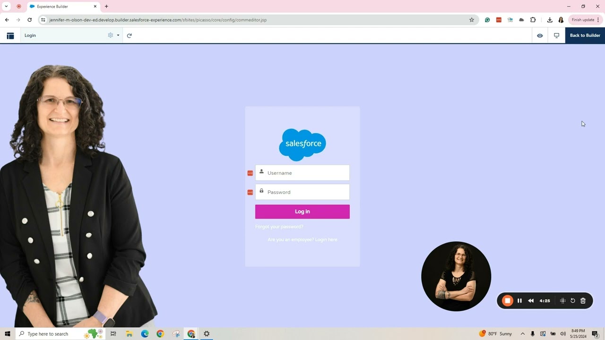Delete the recording with the trash icon
The height and width of the screenshot is (340, 605).
pos(583,301)
